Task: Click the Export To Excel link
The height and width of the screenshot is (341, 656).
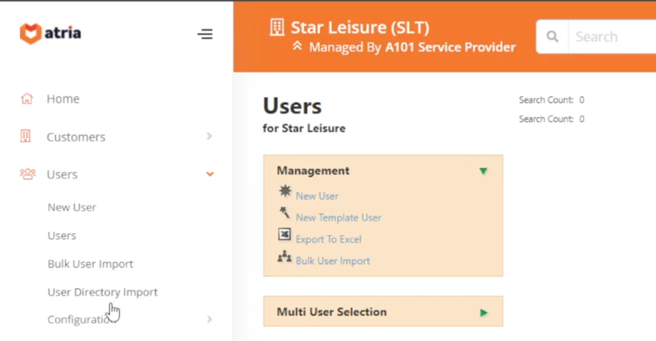Action: coord(329,239)
